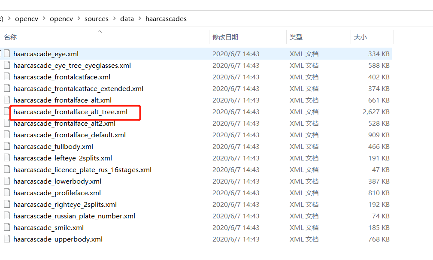The width and height of the screenshot is (433, 260).
Task: Select haarcascade_frontalface_default.xml file name
Action: click(x=70, y=135)
